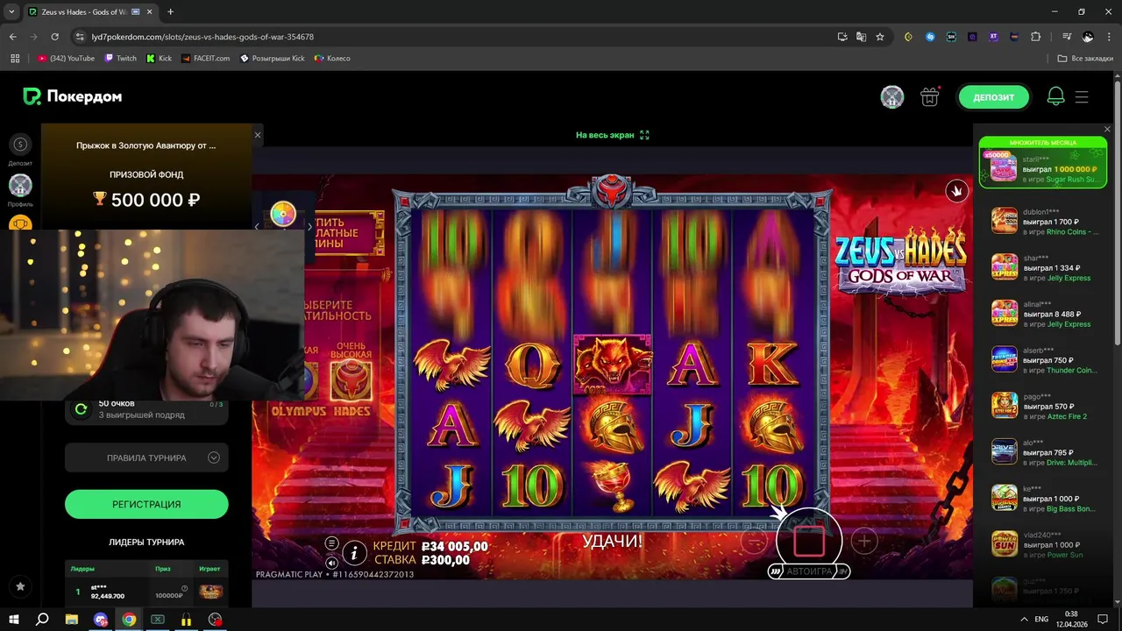Viewport: 1122px width, 631px height.
Task: Open the Windows Start menu
Action: tap(14, 619)
